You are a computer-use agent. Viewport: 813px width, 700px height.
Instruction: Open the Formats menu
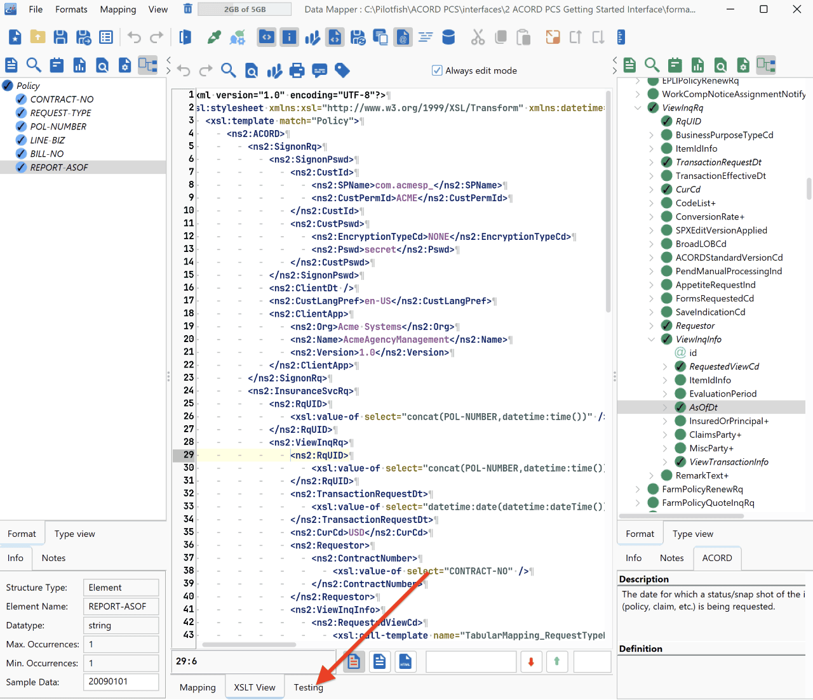pos(71,10)
